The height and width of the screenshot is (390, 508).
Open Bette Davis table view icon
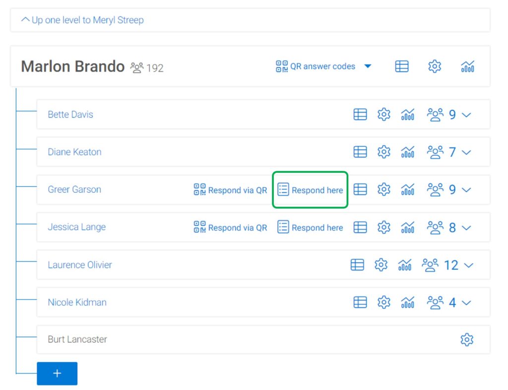(x=360, y=115)
